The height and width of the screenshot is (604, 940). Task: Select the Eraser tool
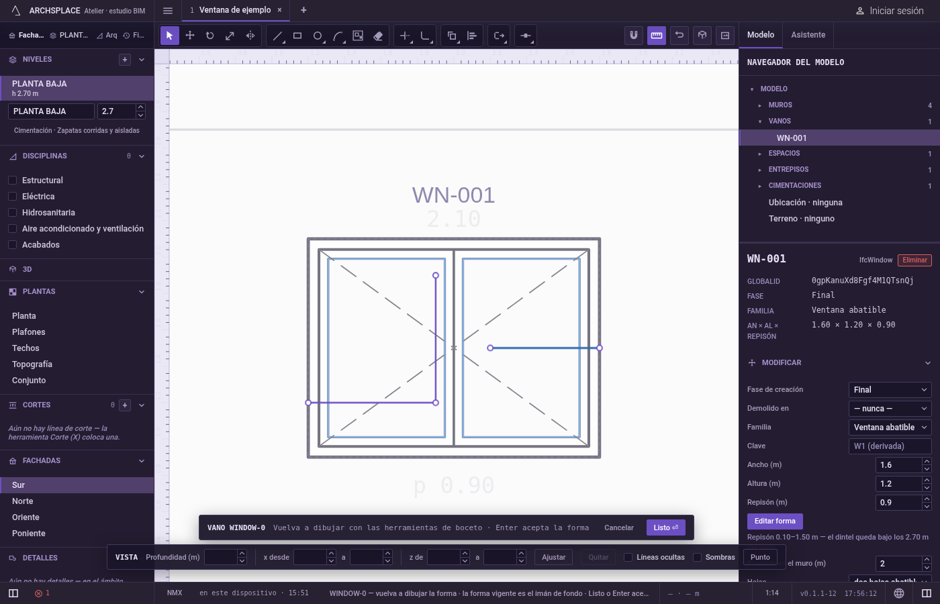(x=378, y=36)
